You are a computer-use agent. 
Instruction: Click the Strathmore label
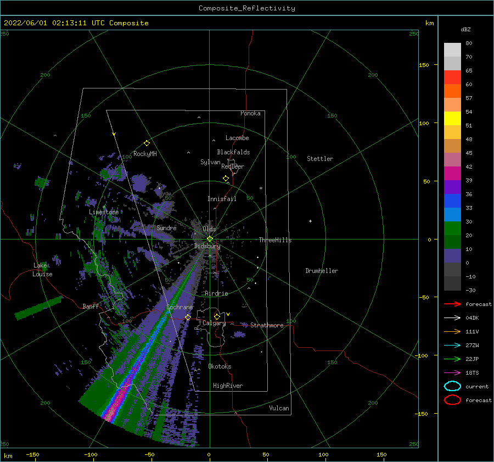pos(267,325)
